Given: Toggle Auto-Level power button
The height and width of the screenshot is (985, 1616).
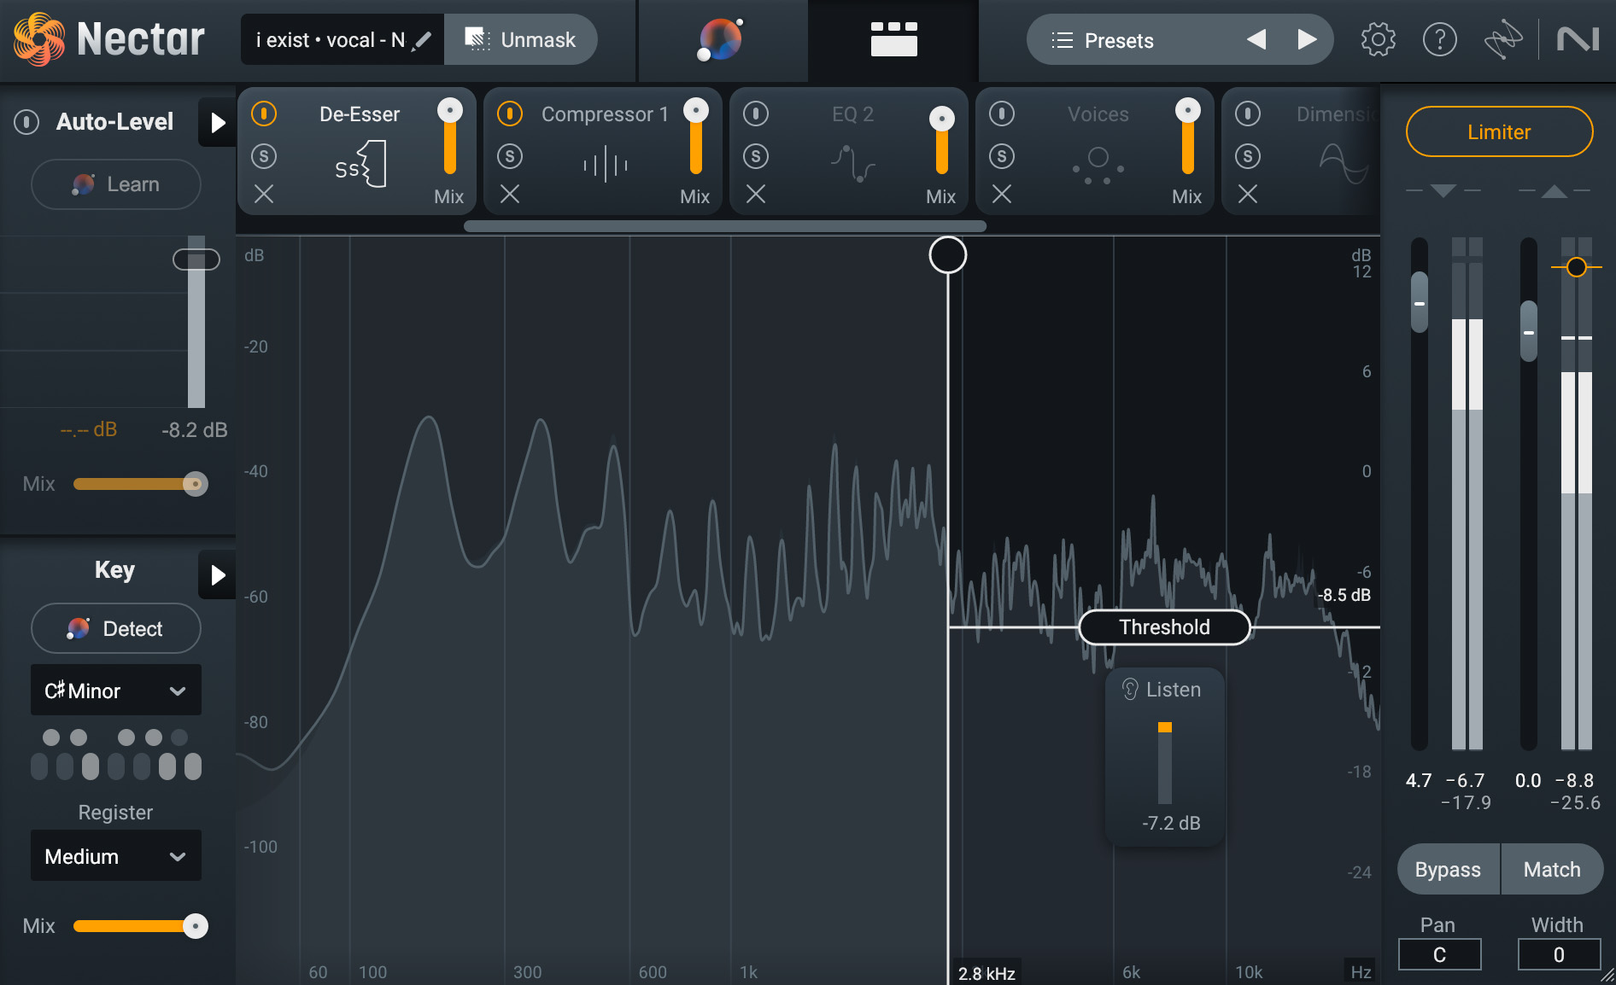Looking at the screenshot, I should click(x=26, y=122).
